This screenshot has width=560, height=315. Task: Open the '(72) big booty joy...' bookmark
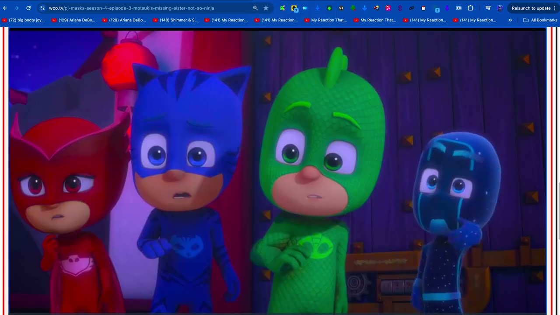[24, 20]
